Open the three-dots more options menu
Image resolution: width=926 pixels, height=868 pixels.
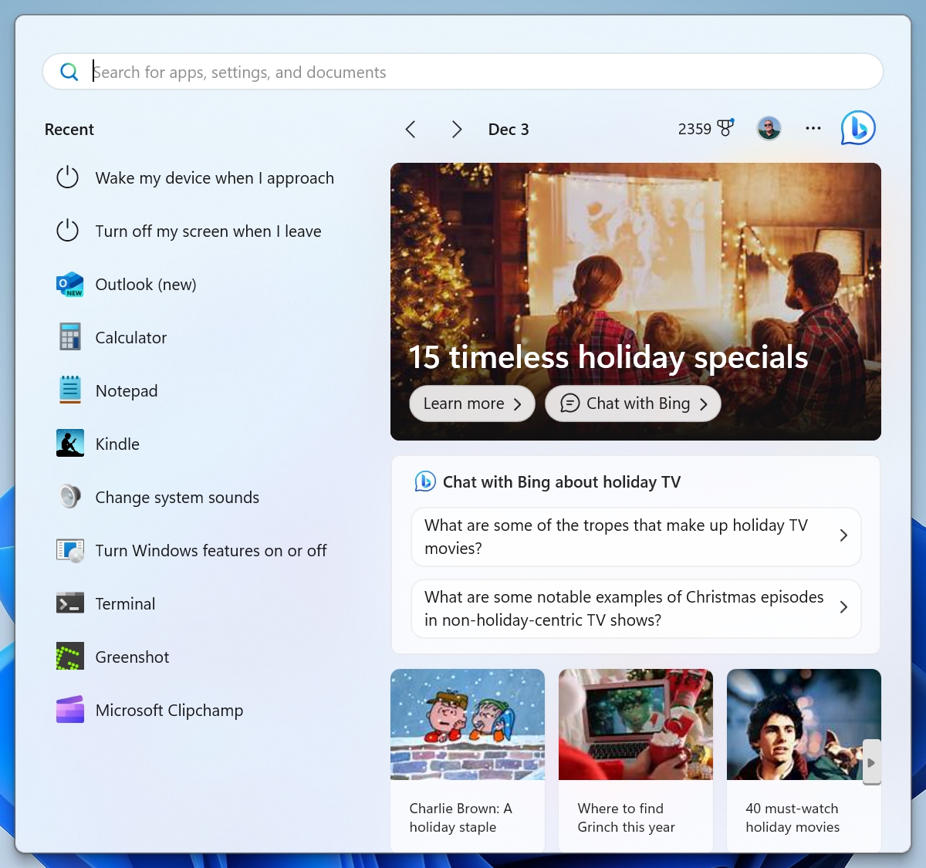tap(813, 129)
